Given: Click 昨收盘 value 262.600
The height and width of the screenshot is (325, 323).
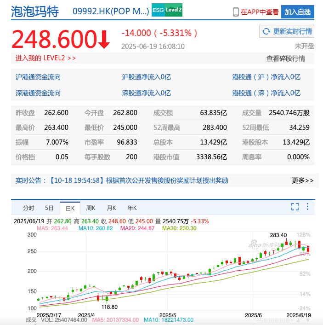Looking at the screenshot, I should tap(56, 113).
